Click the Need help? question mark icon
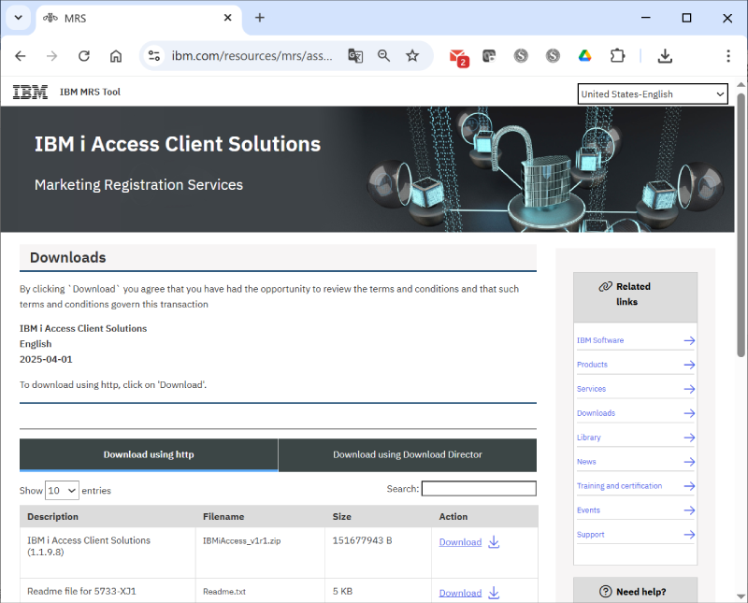This screenshot has height=603, width=748. [x=605, y=592]
